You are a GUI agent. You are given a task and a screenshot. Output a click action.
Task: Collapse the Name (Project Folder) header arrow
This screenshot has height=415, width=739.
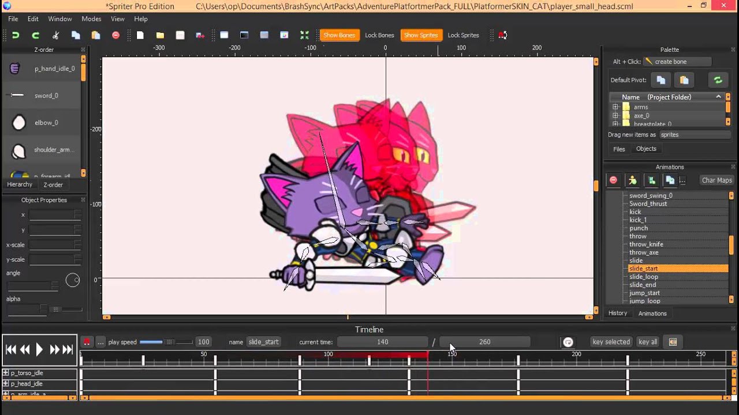coord(718,97)
